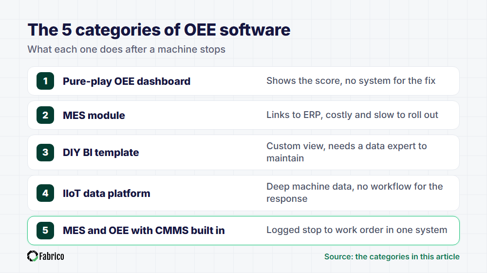The height and width of the screenshot is (273, 487).
Task: Click 'Deep machine data, no workflow' text
Action: (x=340, y=187)
